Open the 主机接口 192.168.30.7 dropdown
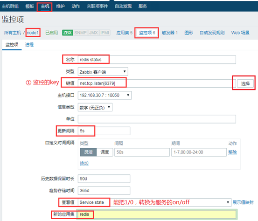Screen dimensions: 258x221 105,95
